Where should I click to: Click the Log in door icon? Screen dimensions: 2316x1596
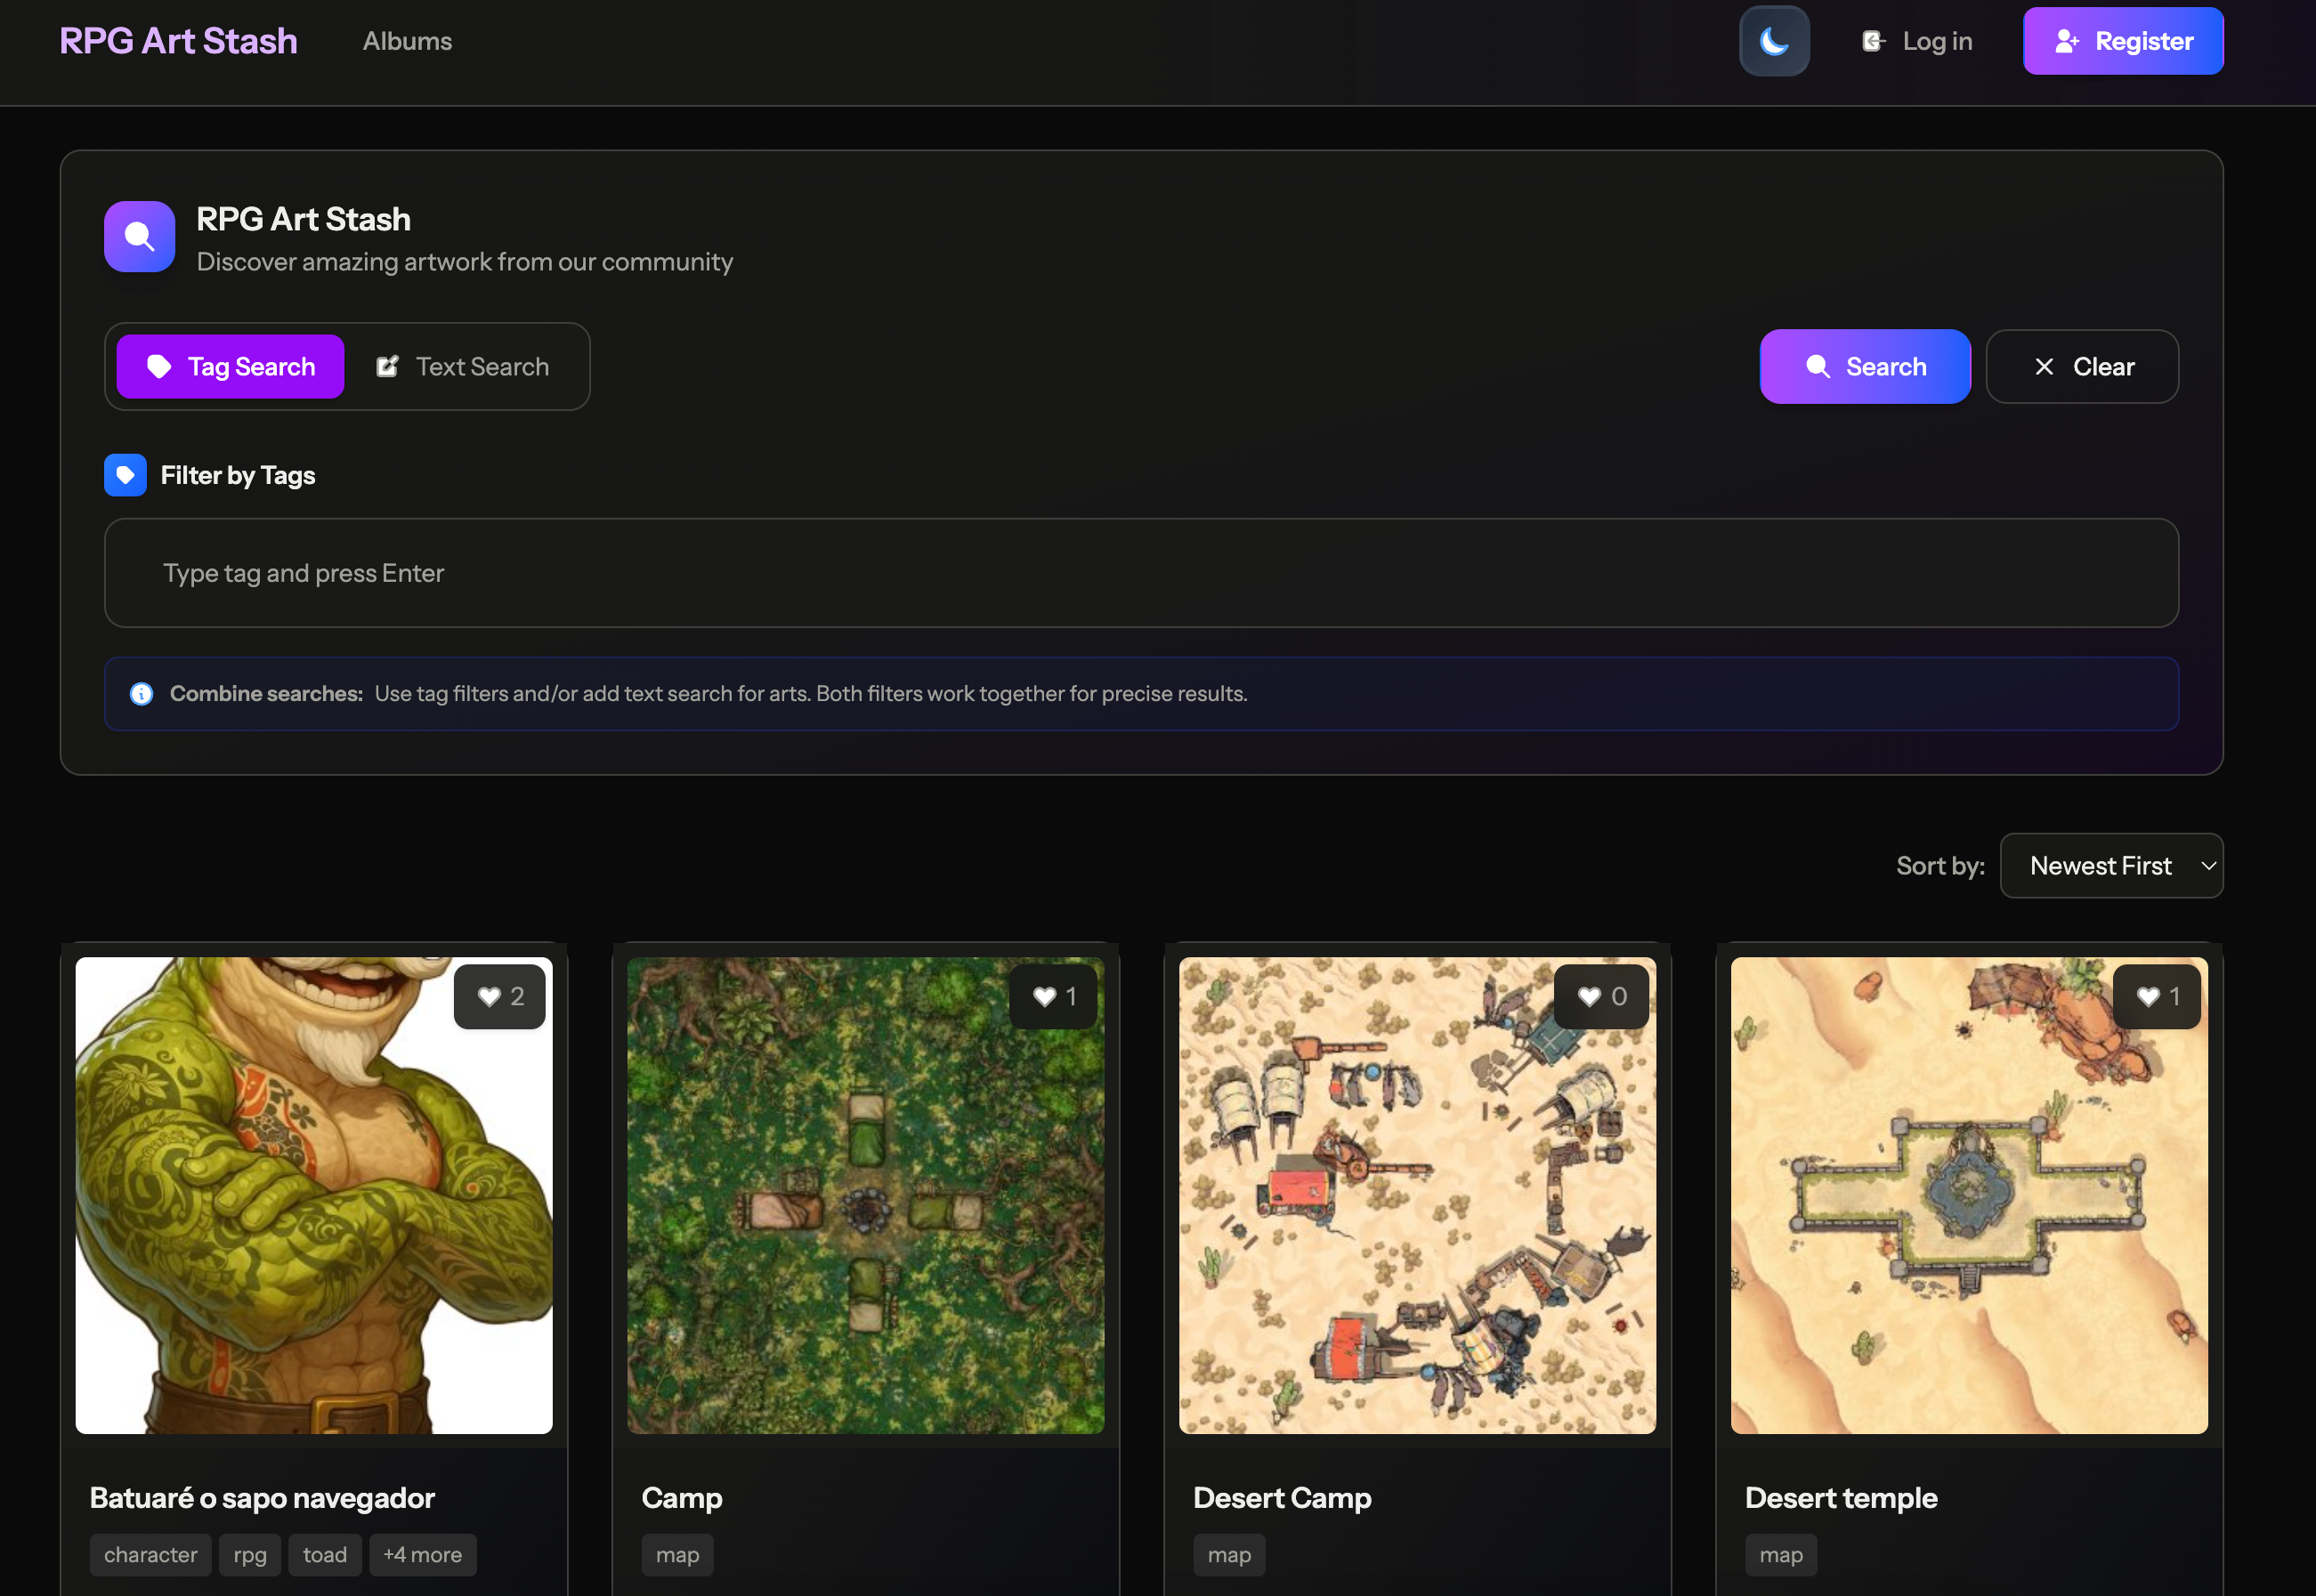[1873, 41]
